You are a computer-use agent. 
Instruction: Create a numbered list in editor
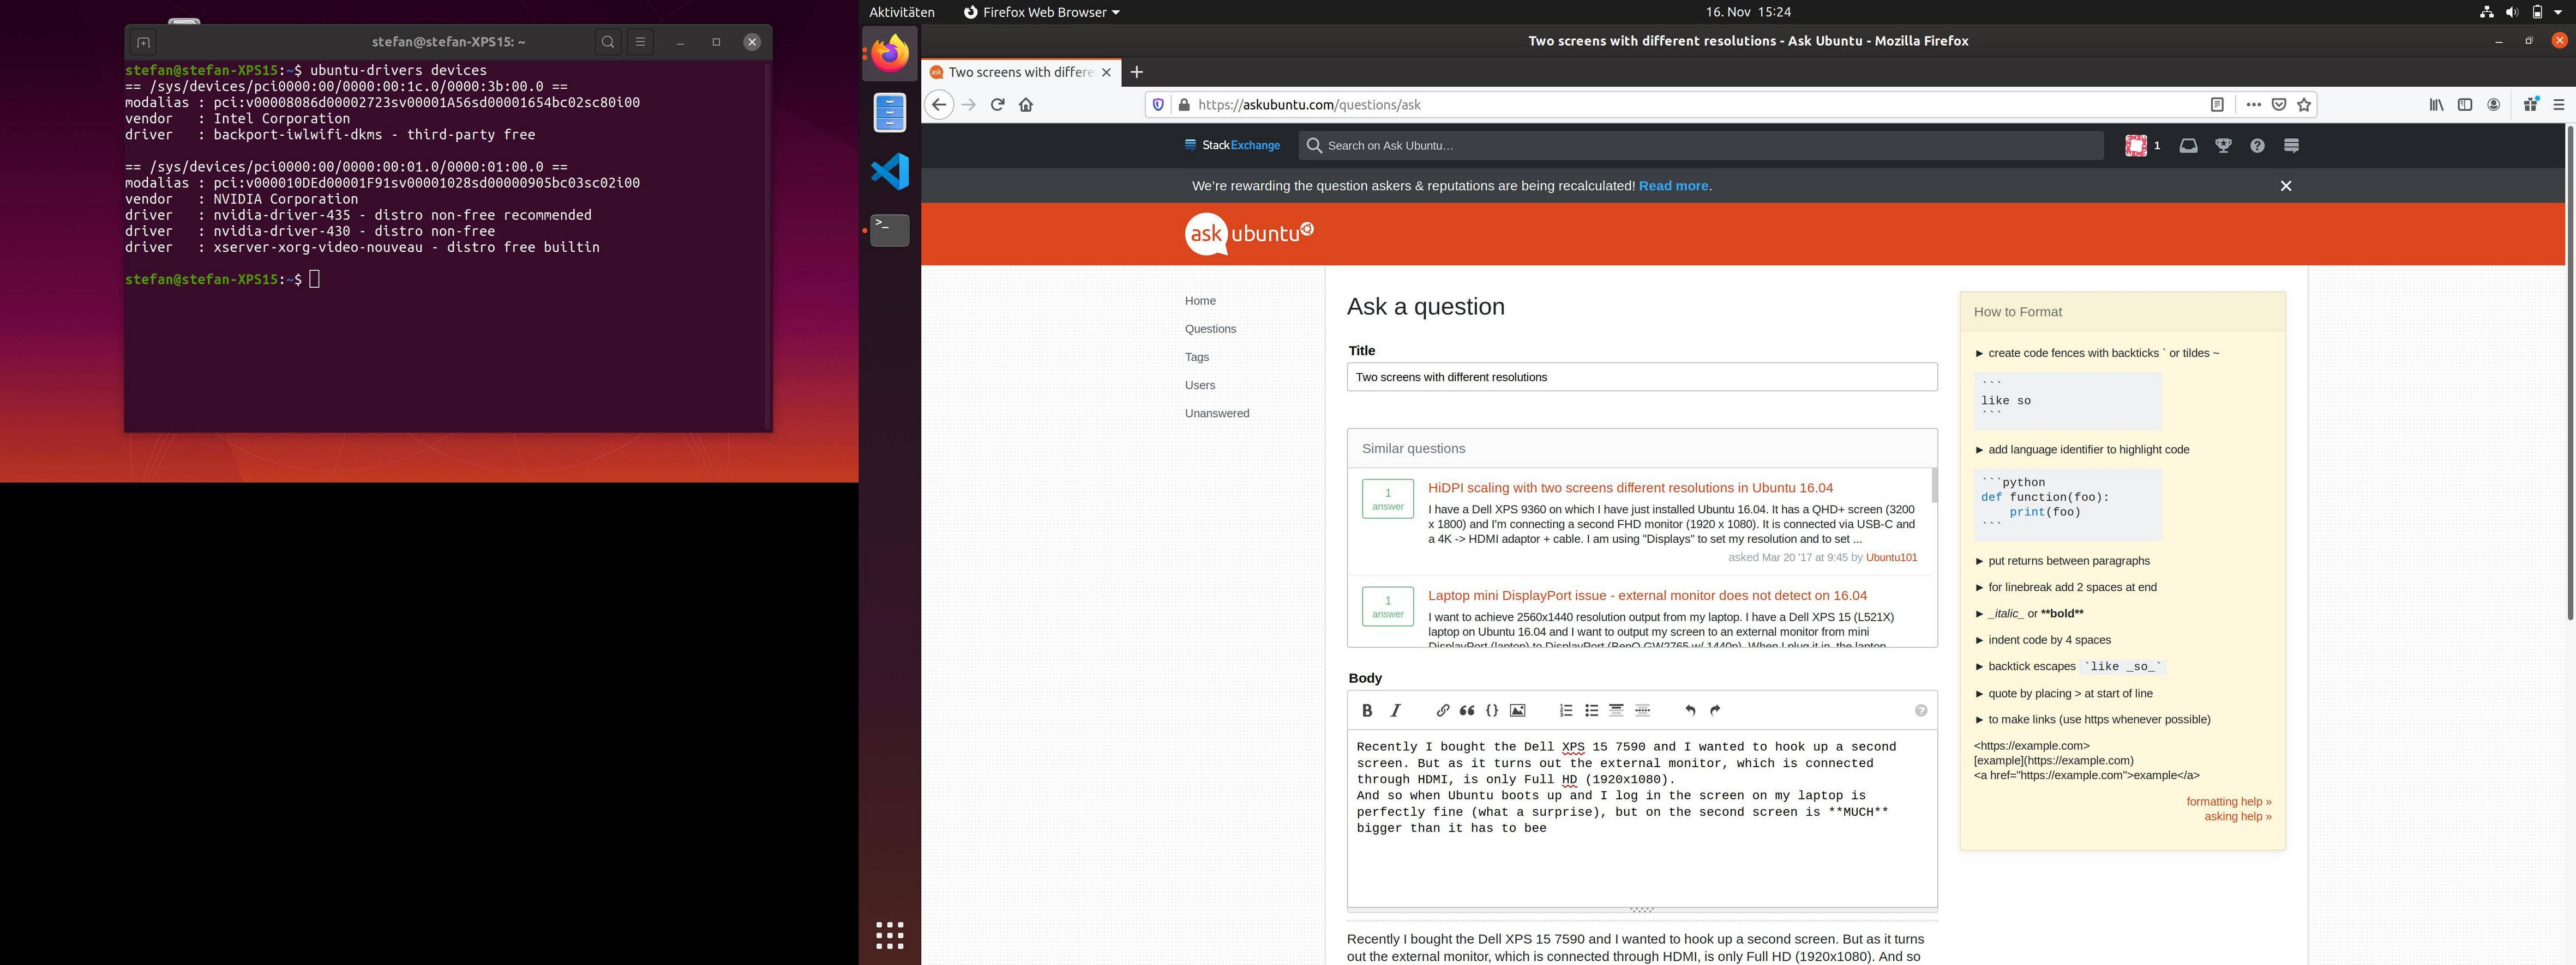coord(1566,711)
